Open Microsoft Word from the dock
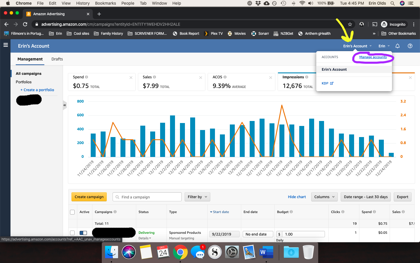 coord(266,252)
